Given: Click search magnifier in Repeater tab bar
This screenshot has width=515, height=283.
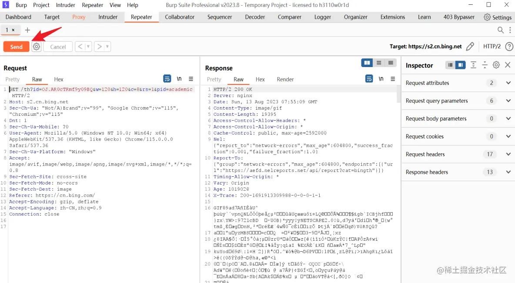Looking at the screenshot, I should click(x=500, y=30).
